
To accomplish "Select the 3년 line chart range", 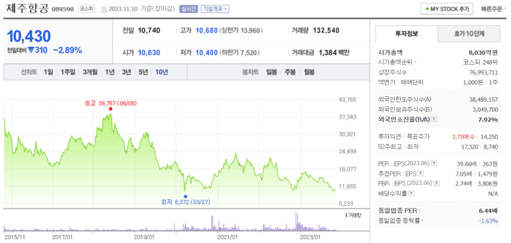I will 126,72.
